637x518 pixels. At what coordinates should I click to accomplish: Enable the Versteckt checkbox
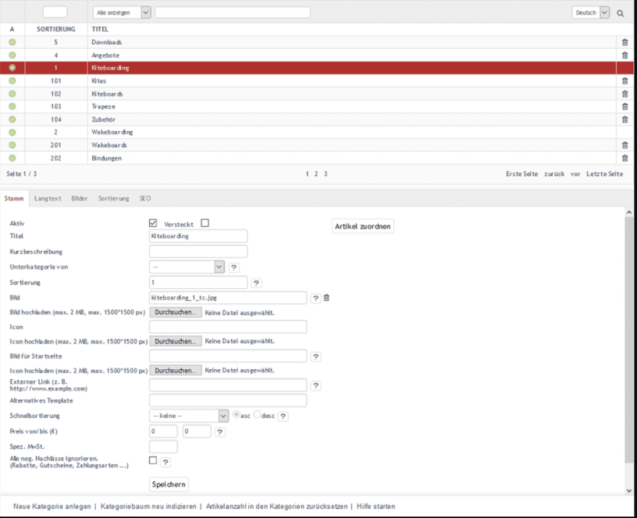[x=204, y=222]
